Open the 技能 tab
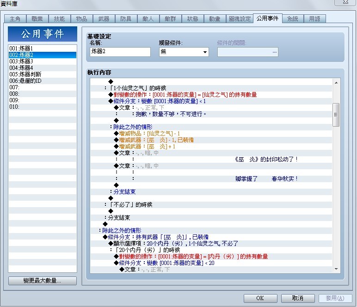357x307 pixels. [60, 18]
